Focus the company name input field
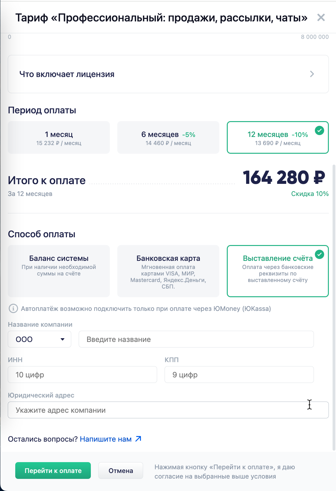 (x=196, y=339)
